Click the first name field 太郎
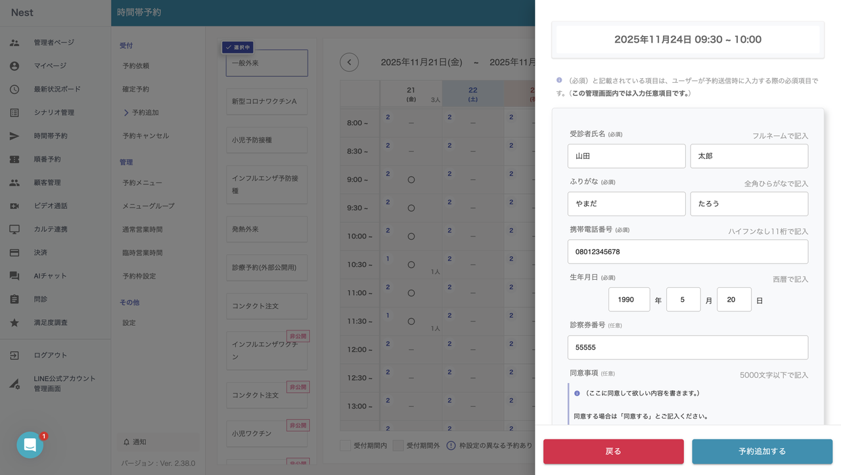This screenshot has height=475, width=841. [749, 156]
